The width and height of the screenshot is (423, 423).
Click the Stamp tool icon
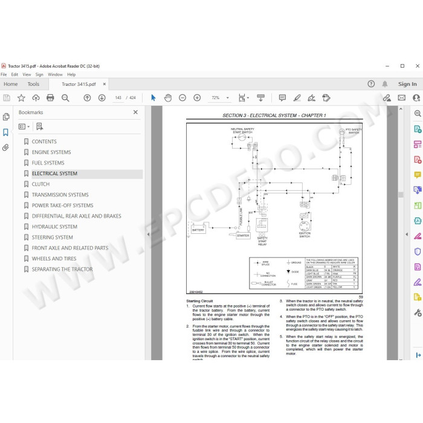(x=326, y=98)
